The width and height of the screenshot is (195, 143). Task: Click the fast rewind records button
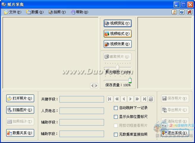point(117,99)
